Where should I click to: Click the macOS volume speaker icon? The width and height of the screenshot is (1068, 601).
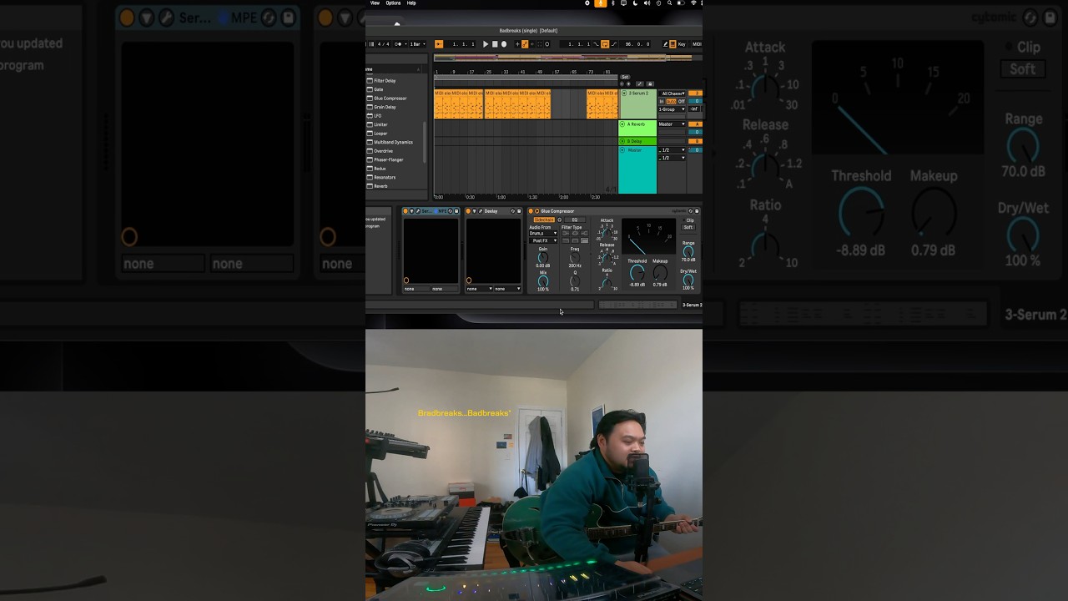click(x=647, y=3)
